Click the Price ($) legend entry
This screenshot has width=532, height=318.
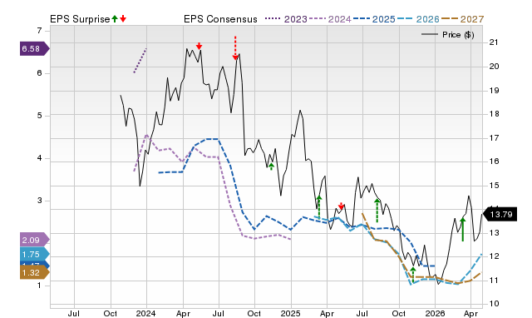click(448, 35)
